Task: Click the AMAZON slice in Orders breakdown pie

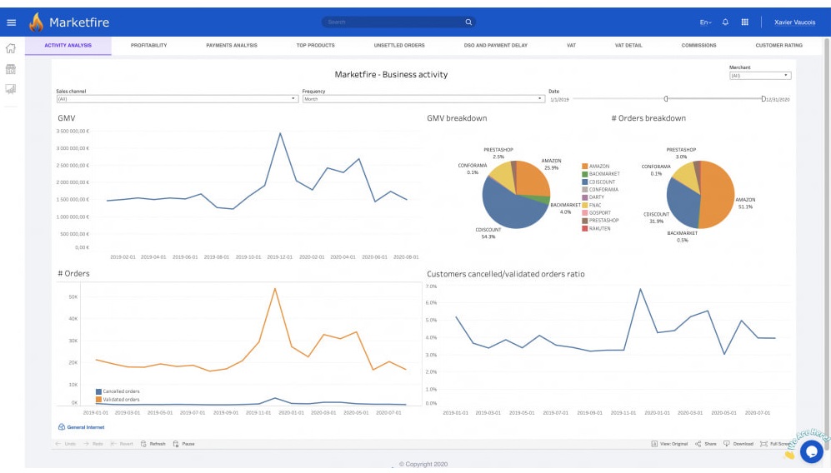Action: [x=718, y=195]
